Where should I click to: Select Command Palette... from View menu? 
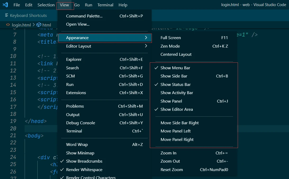pyautogui.click(x=84, y=16)
